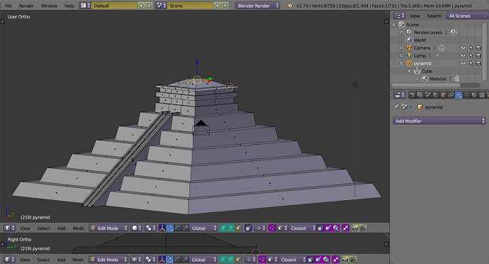Select face select mode icon in upper viewport header
This screenshot has height=264, width=489.
click(239, 228)
